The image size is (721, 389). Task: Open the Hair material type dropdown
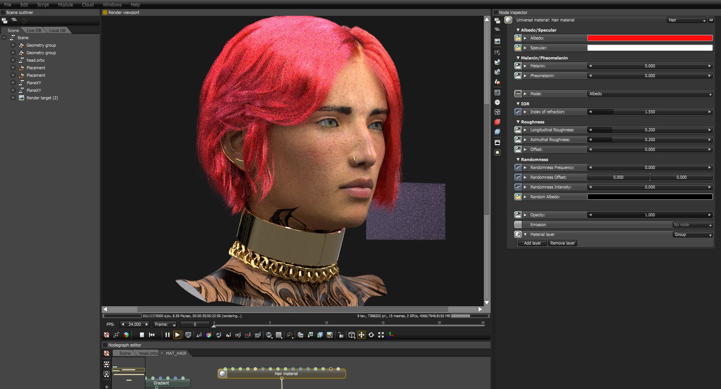pyautogui.click(x=687, y=20)
